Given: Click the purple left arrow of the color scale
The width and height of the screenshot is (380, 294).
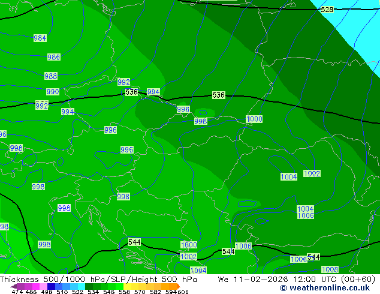Looking at the screenshot, I should (x=13, y=286).
